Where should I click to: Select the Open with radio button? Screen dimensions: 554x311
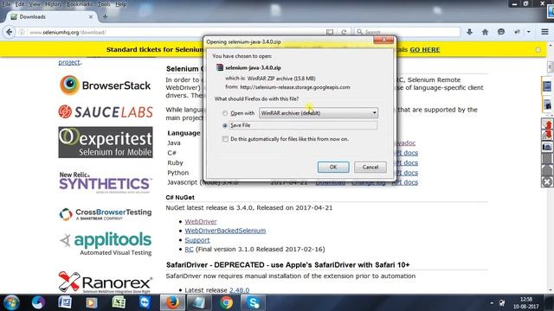coord(225,113)
